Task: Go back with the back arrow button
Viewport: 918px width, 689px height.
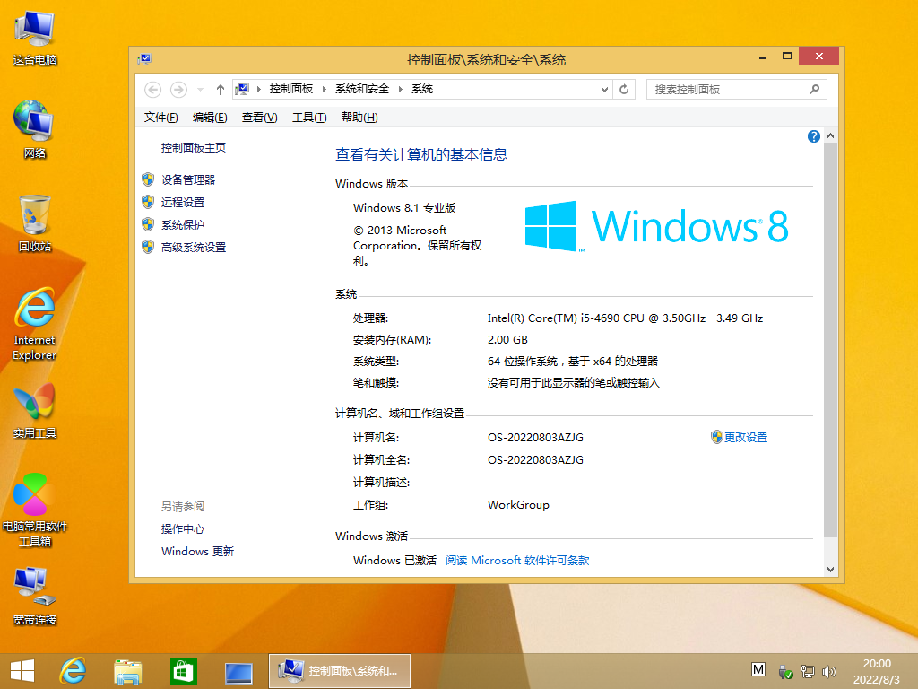Action: (152, 90)
